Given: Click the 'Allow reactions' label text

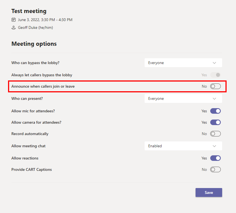Looking at the screenshot, I should [x=25, y=158].
